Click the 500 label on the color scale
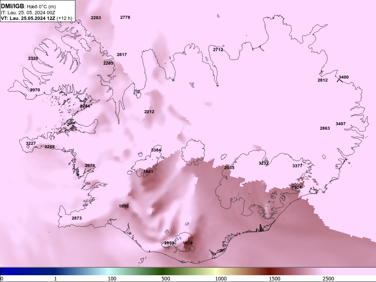 (166, 279)
